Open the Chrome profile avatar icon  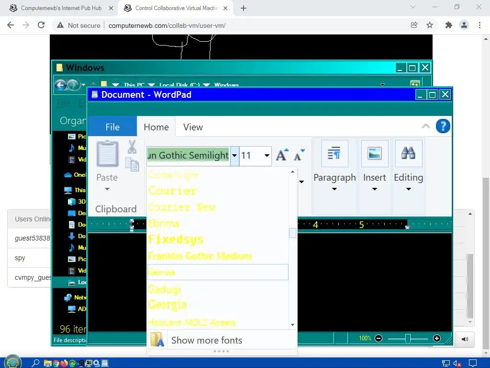464,25
